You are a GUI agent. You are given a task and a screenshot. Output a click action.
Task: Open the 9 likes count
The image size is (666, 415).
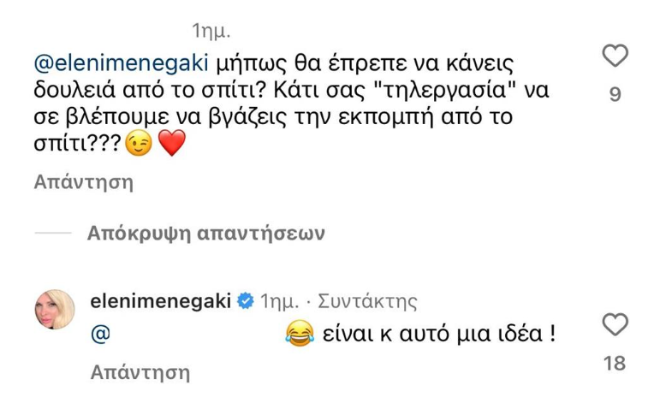pyautogui.click(x=615, y=95)
